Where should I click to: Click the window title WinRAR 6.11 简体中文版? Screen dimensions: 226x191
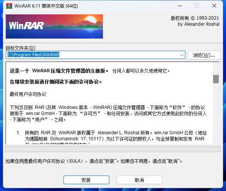(46, 6)
